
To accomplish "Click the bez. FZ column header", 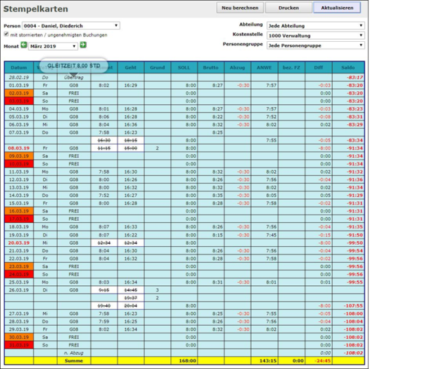I will click(292, 68).
